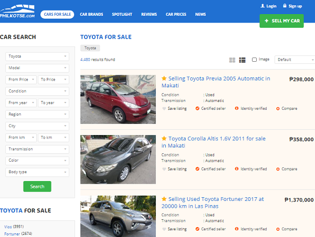Open the City dropdown
The height and width of the screenshot is (237, 315).
(37, 126)
